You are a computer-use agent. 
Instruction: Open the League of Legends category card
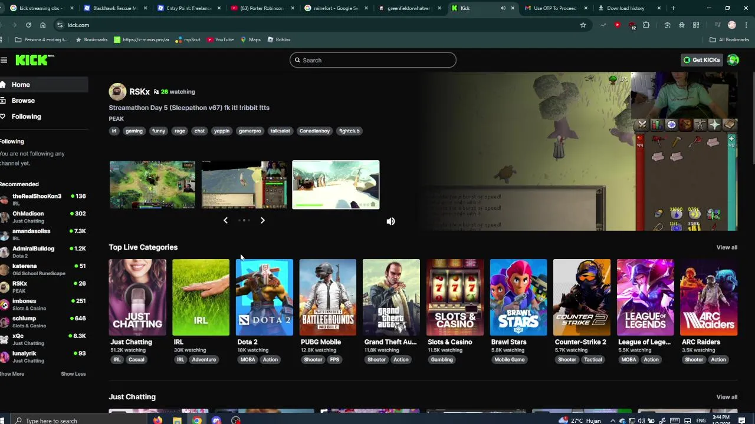tap(645, 297)
